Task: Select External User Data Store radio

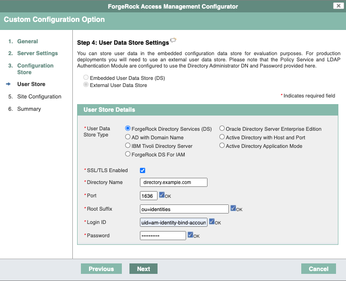Action: pos(86,85)
